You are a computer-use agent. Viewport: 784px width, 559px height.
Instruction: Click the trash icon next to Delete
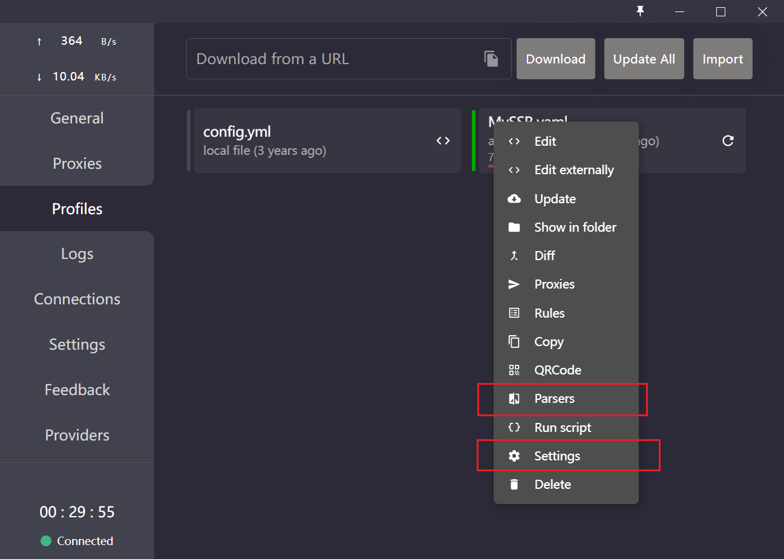[x=514, y=484]
